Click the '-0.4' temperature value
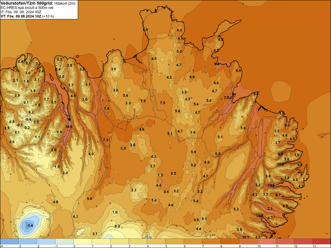This screenshot has width=331, height=248. point(28,119)
